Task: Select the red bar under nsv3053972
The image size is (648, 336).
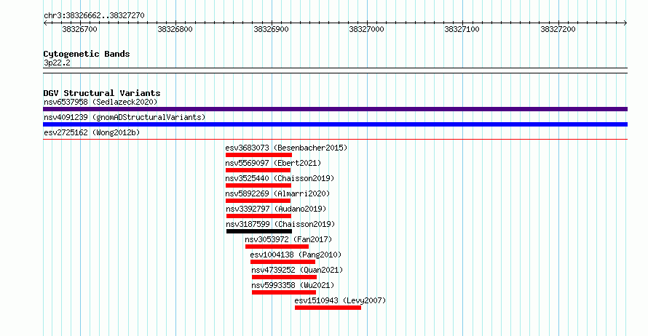Action: pyautogui.click(x=277, y=247)
